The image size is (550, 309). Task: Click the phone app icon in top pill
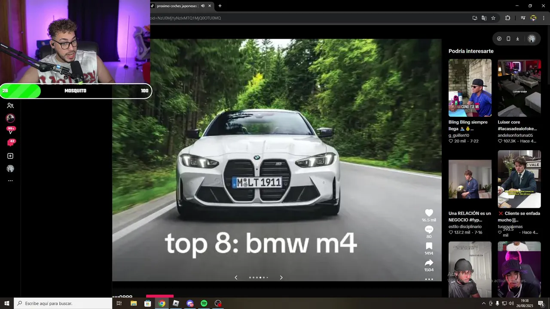coord(508,39)
